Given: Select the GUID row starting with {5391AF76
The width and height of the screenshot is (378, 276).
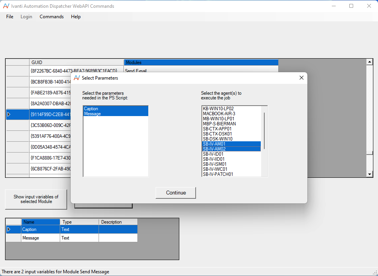Looking at the screenshot, I should [x=50, y=136].
